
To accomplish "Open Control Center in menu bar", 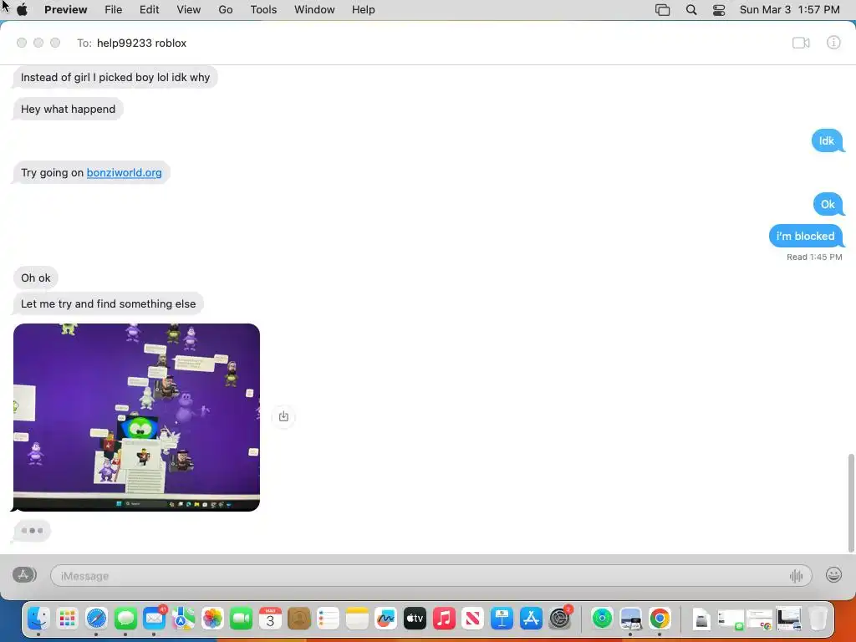I will coord(719,10).
